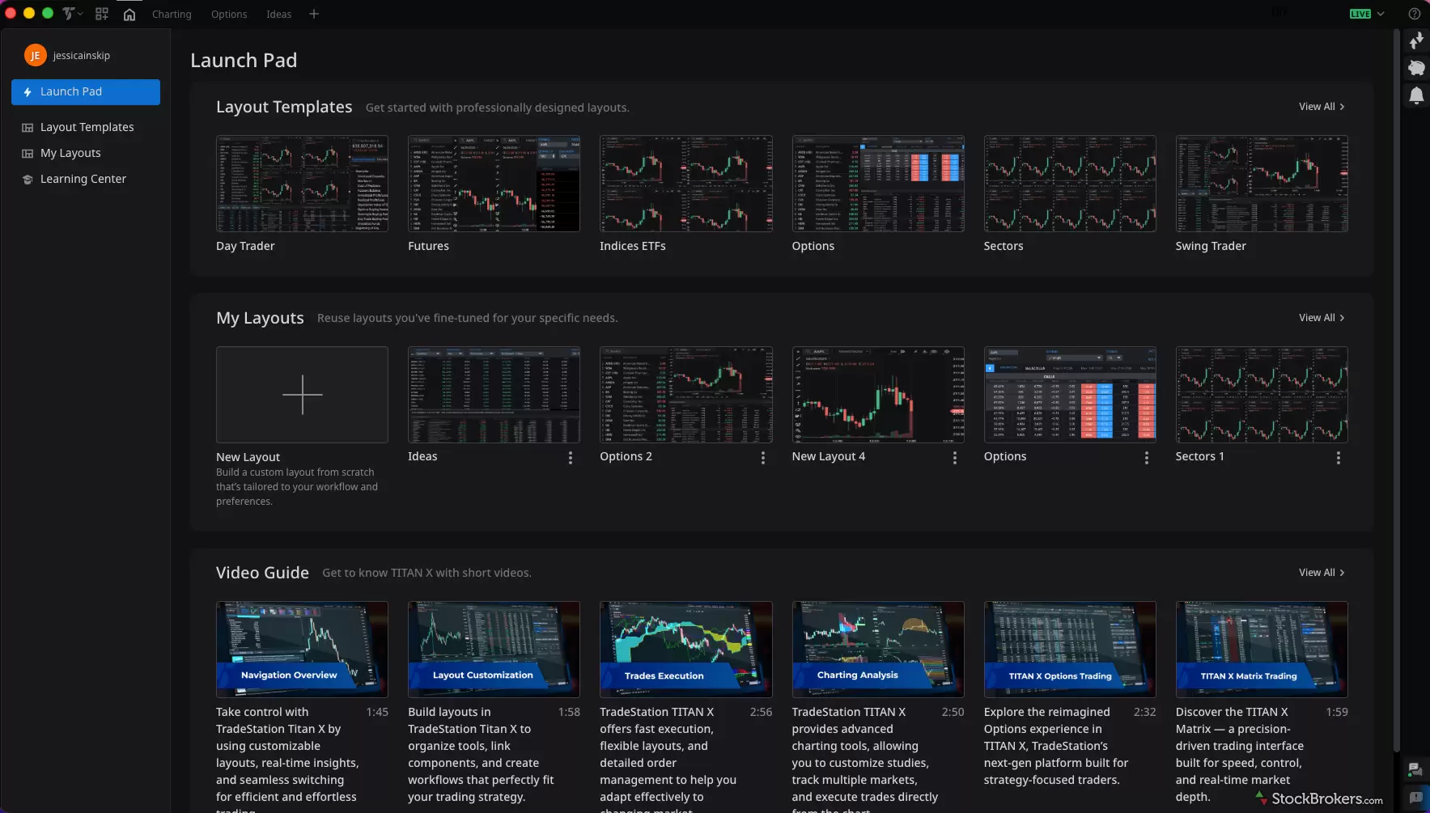The height and width of the screenshot is (813, 1430).
Task: Open Learning Center in sidebar
Action: (86, 179)
